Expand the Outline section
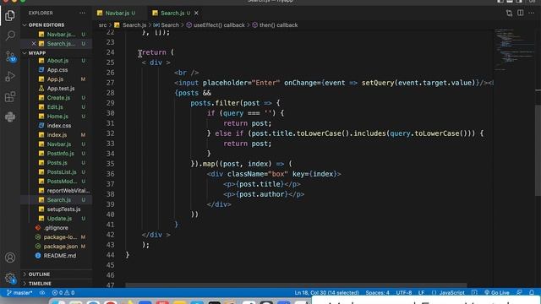Image resolution: width=541 pixels, height=304 pixels. (39, 274)
